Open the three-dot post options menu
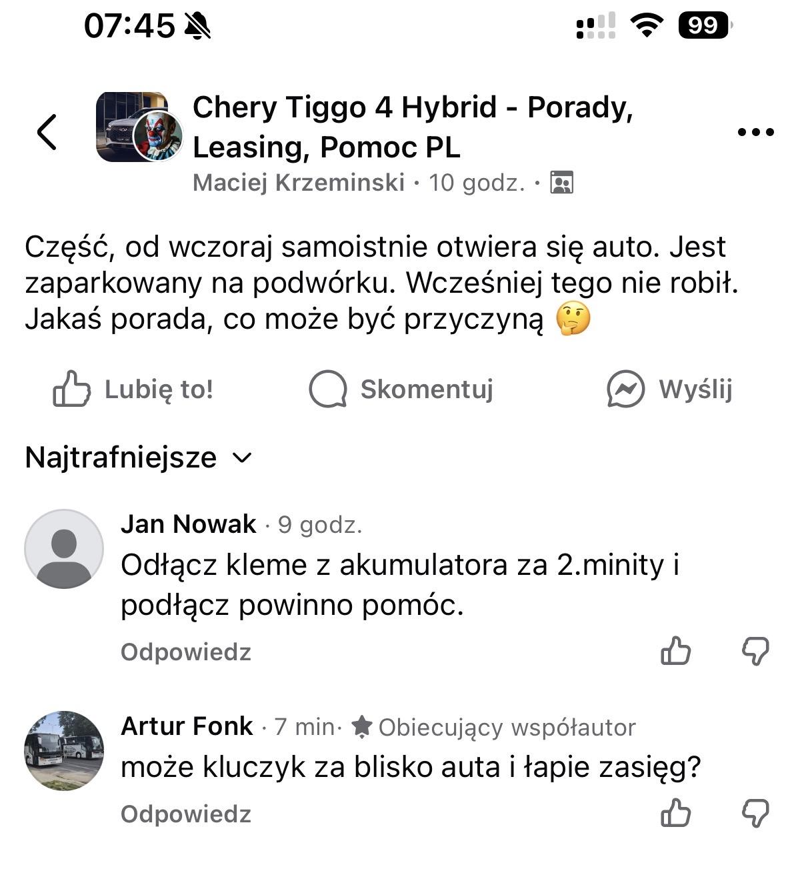This screenshot has height=873, width=804. click(x=755, y=132)
